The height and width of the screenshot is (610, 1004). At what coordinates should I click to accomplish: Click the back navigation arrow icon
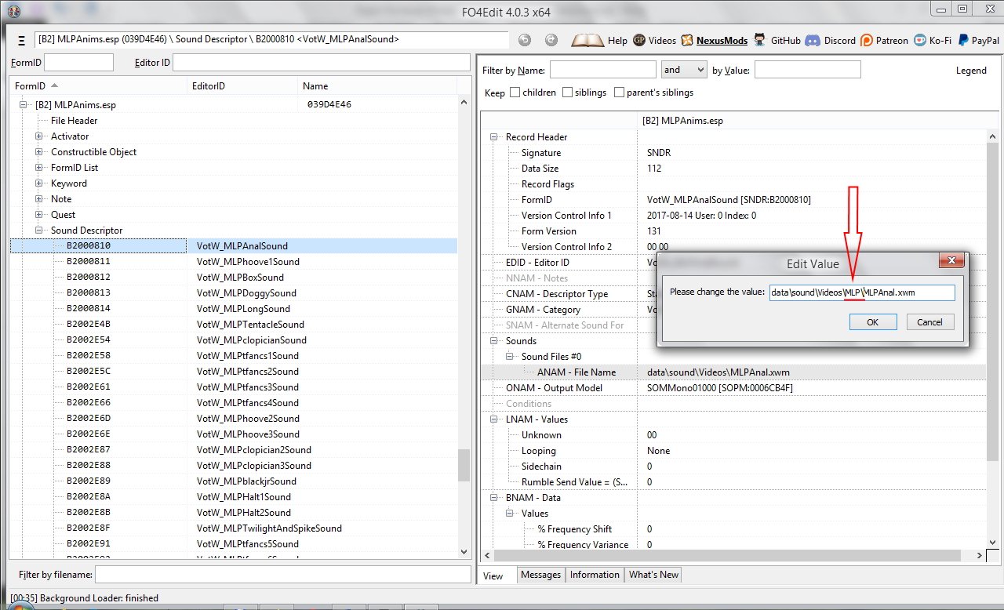pyautogui.click(x=525, y=40)
